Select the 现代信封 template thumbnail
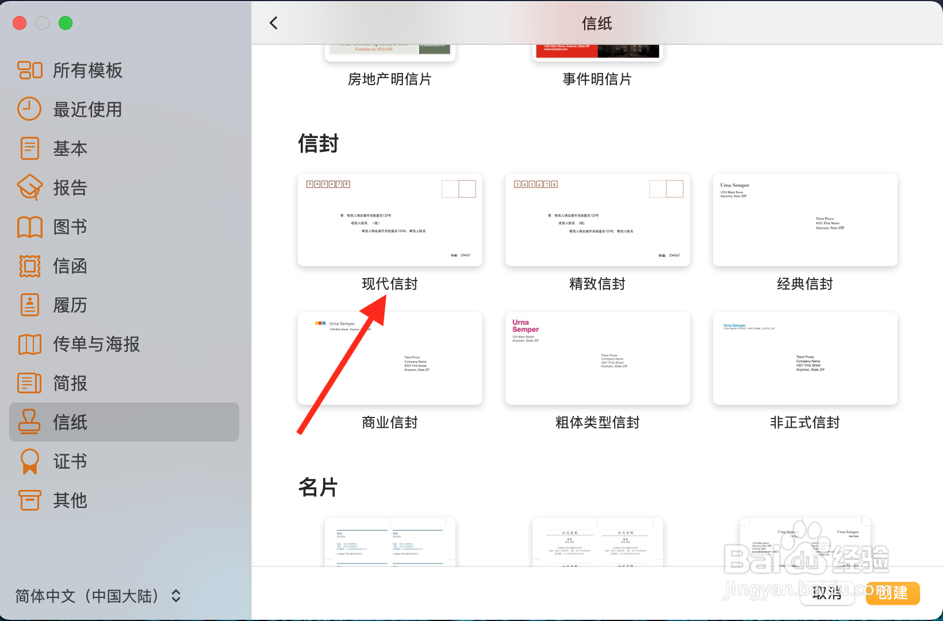 (x=390, y=220)
